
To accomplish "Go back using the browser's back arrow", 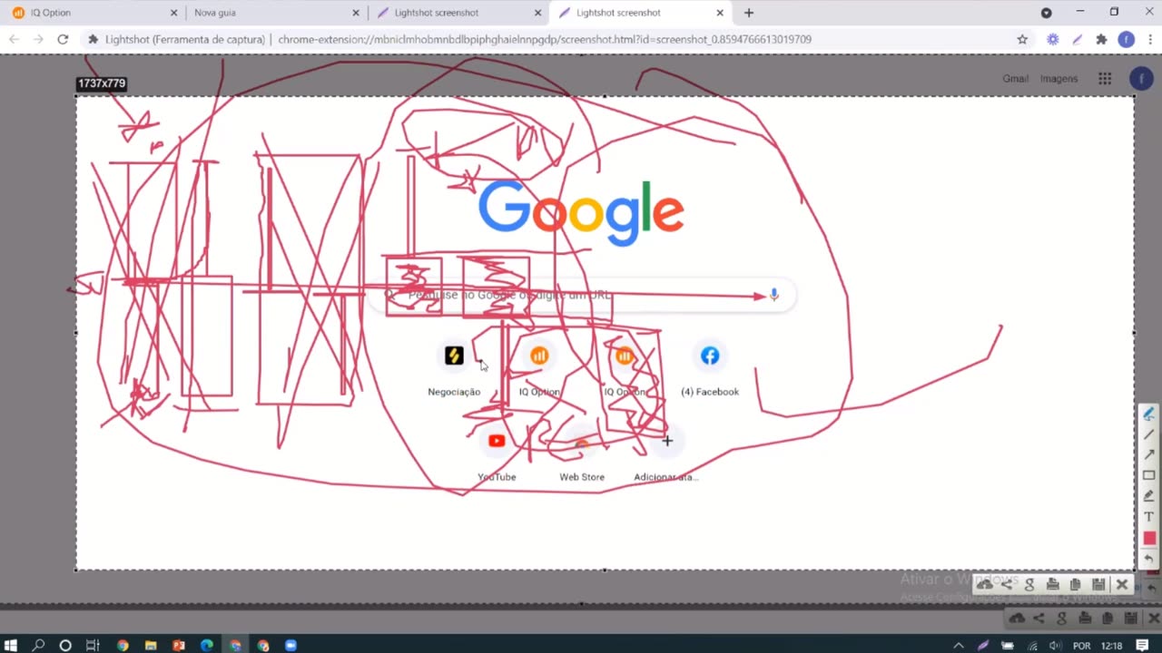I will (14, 39).
